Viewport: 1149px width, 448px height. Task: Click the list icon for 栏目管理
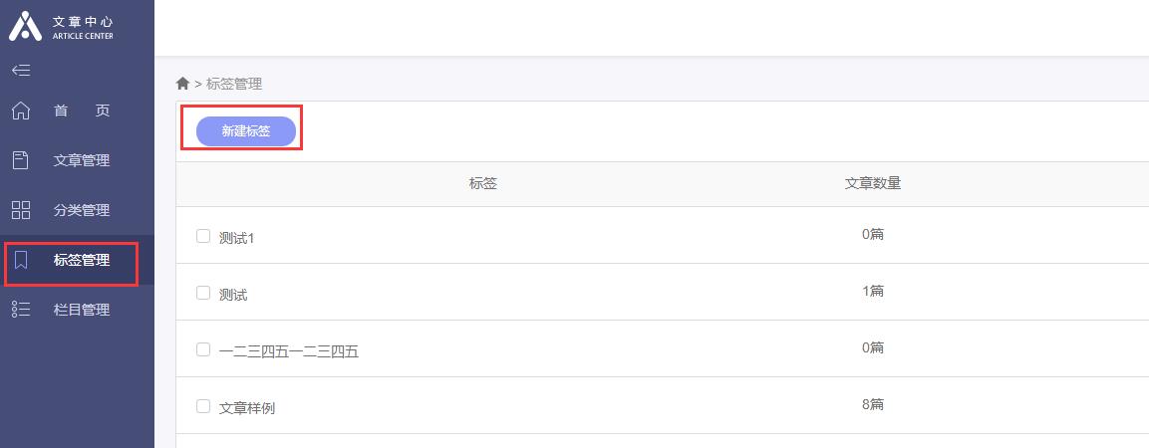point(21,309)
